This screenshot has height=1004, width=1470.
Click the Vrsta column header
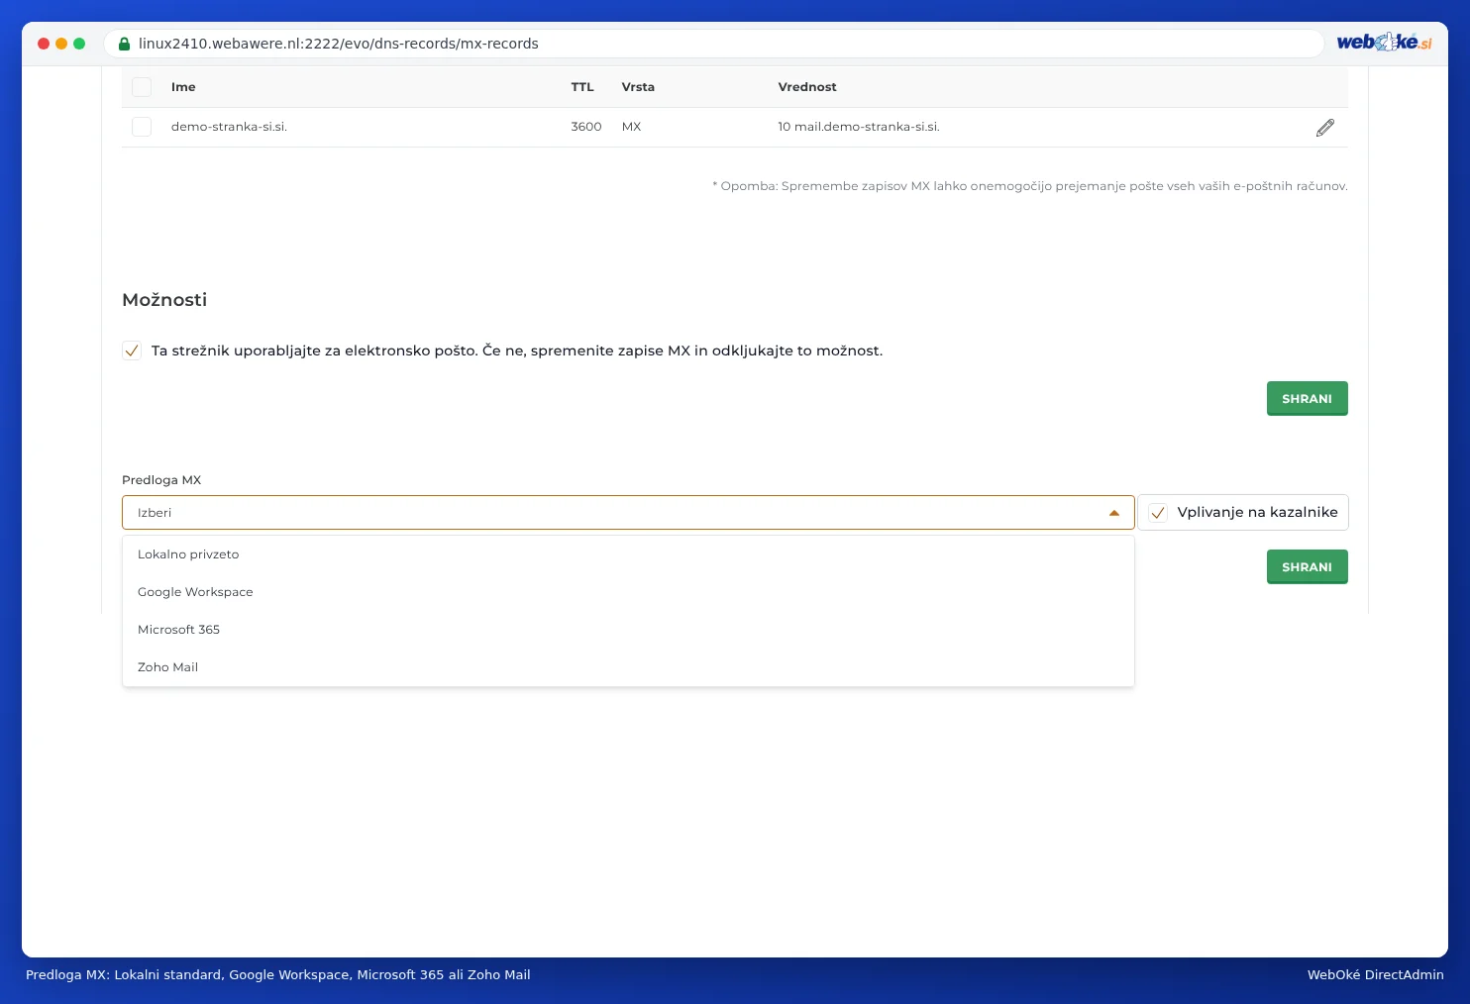tap(638, 87)
